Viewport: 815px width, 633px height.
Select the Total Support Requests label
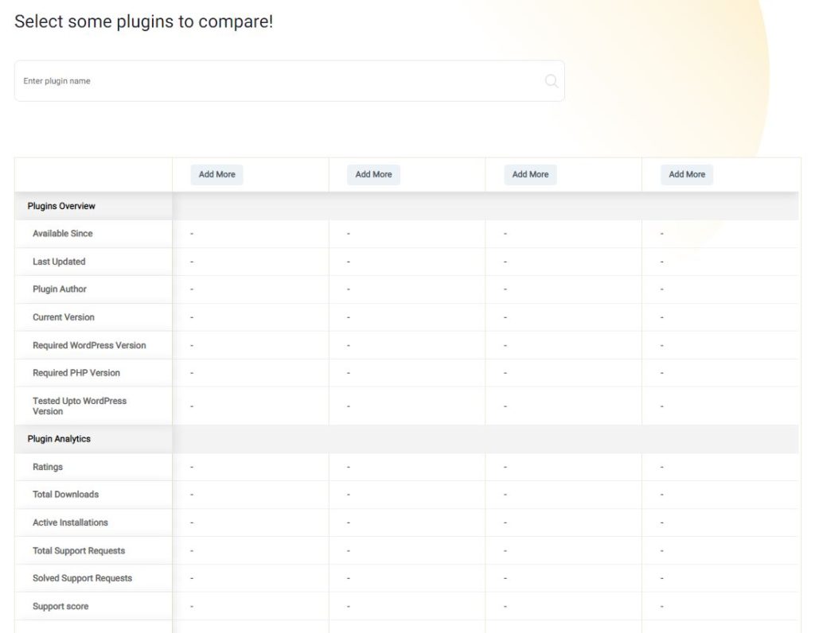click(79, 551)
